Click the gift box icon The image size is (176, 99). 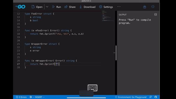click(x=145, y=7)
